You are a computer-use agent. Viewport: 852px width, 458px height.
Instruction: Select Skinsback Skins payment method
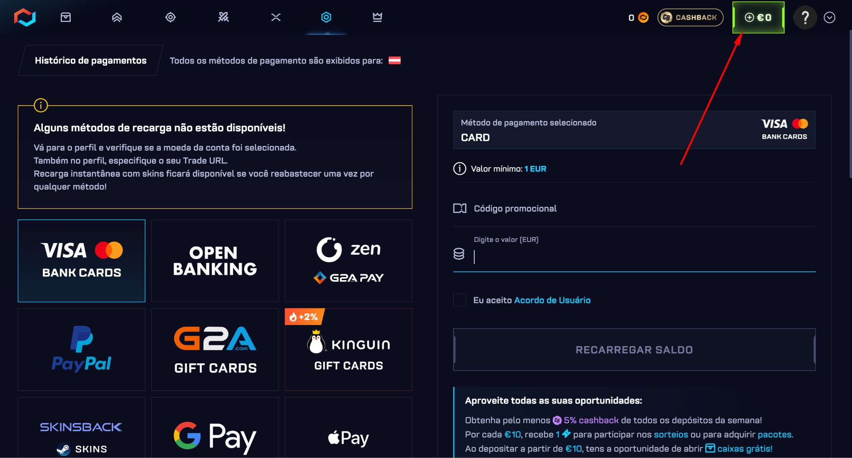(82, 428)
